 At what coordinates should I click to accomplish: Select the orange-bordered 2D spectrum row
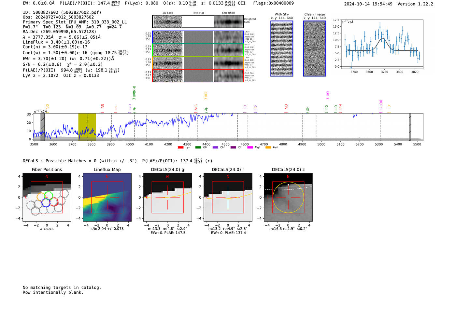[198, 63]
